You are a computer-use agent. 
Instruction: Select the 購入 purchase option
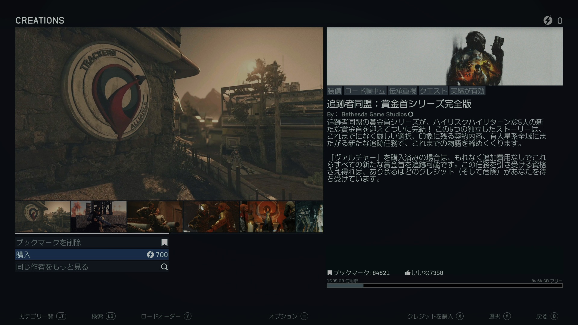[23, 255]
